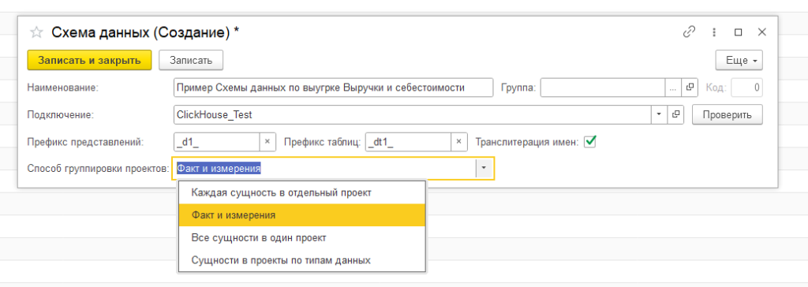Click the Записать button
The image size is (808, 287).
click(x=191, y=60)
